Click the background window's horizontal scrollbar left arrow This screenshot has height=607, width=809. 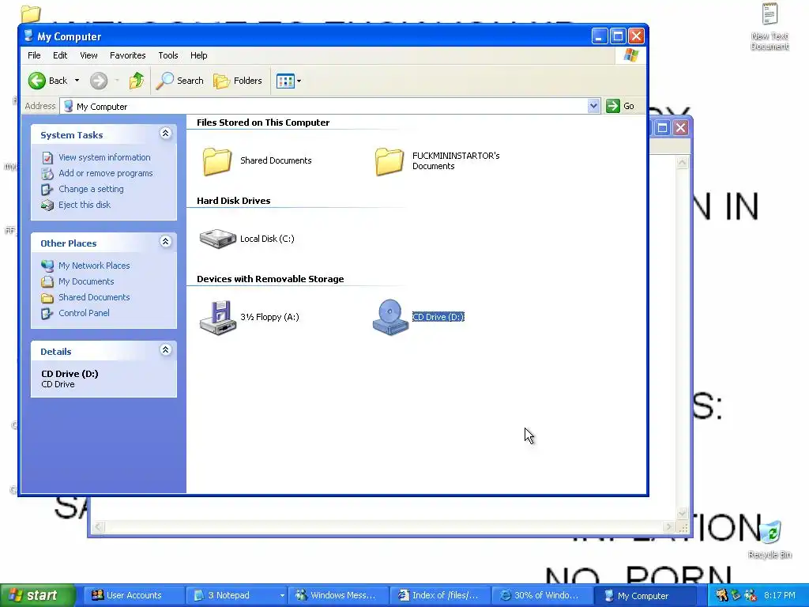coord(99,527)
